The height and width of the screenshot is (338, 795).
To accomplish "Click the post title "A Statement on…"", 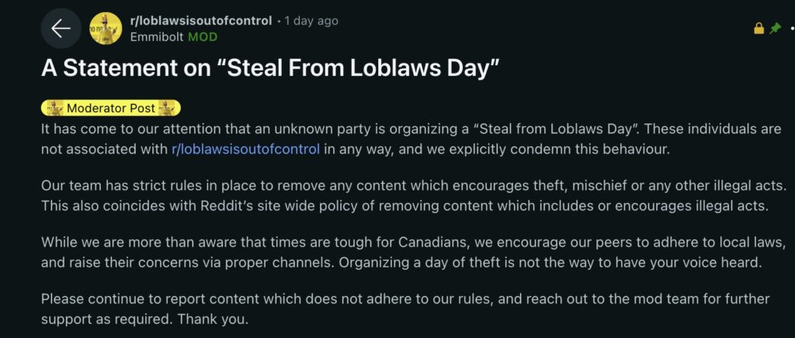I will click(269, 68).
